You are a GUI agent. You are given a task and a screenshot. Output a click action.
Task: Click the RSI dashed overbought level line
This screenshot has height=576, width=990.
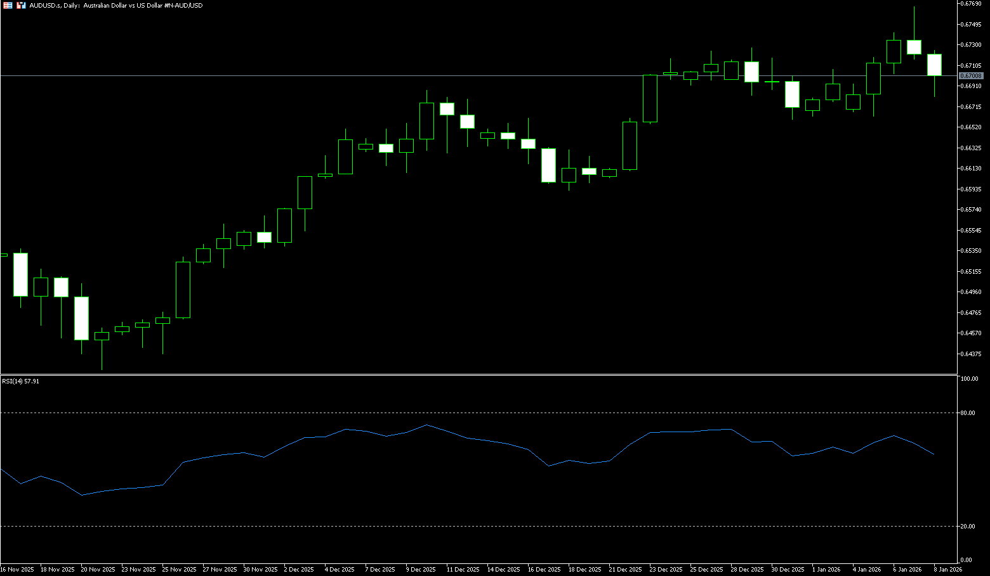(444, 413)
